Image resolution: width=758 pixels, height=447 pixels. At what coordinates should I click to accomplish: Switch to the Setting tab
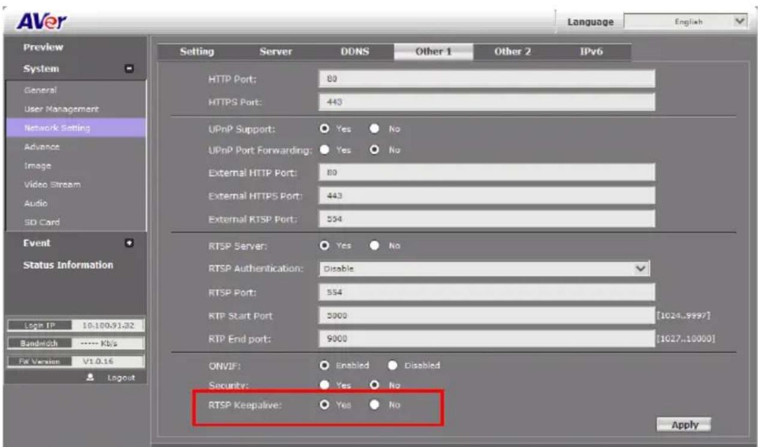tap(197, 52)
